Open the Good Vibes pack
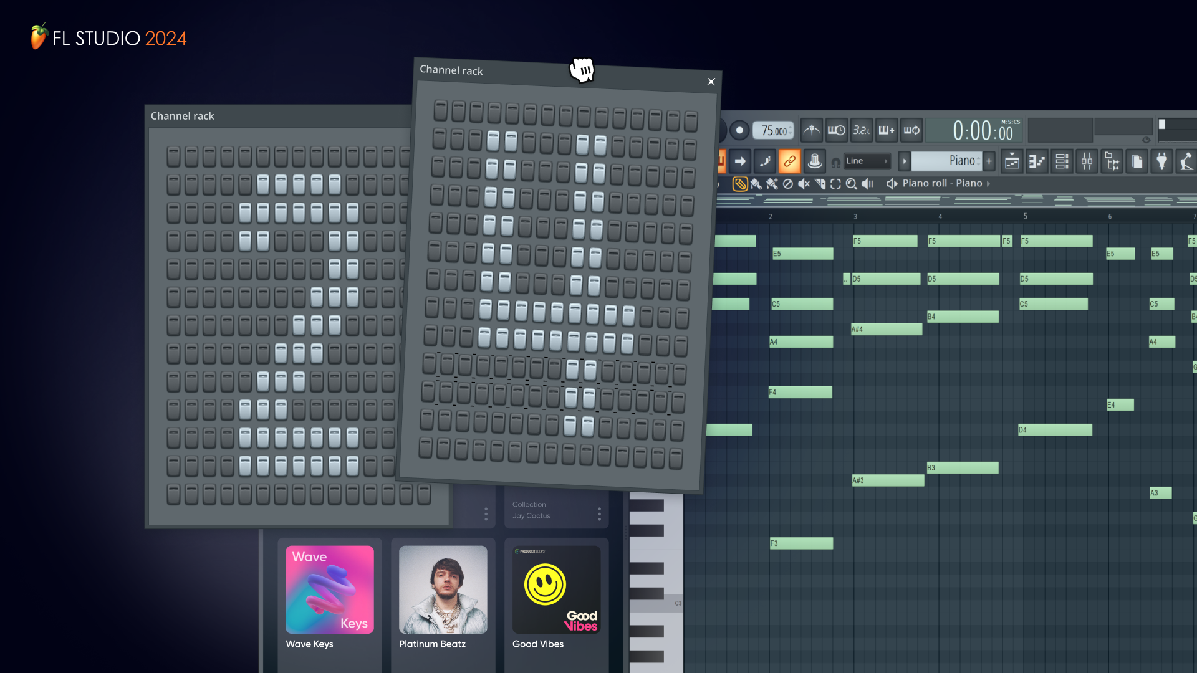The height and width of the screenshot is (673, 1197). pos(555,589)
